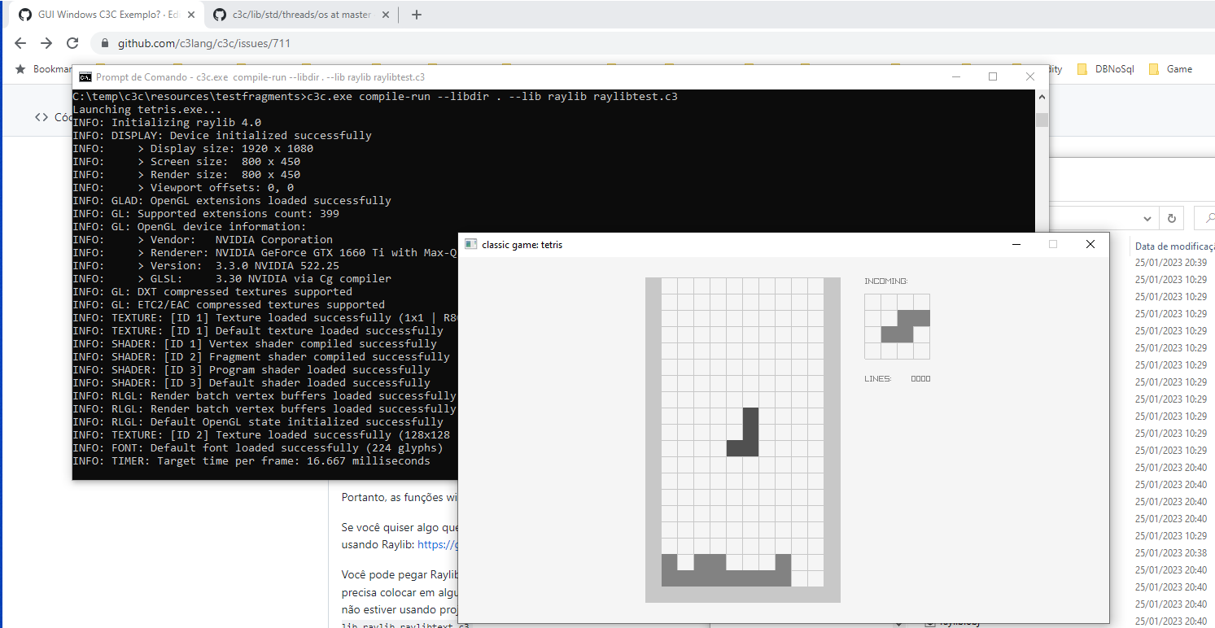The width and height of the screenshot is (1215, 628).
Task: Reload the page with the refresh icon
Action: coord(72,43)
